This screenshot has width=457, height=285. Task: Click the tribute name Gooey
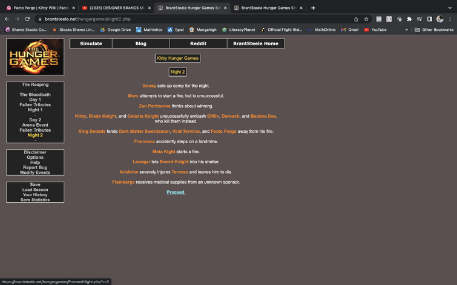[x=150, y=86]
